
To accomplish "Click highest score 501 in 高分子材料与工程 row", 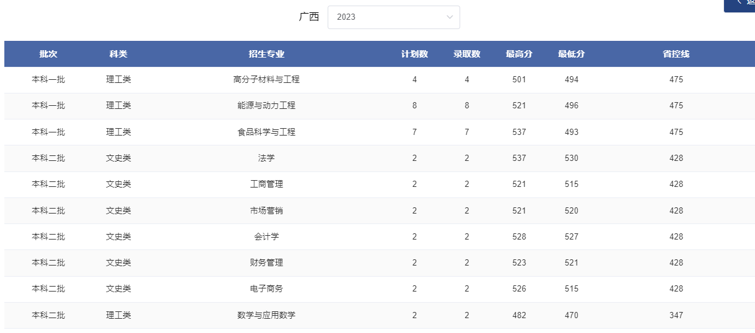I will tap(519, 80).
